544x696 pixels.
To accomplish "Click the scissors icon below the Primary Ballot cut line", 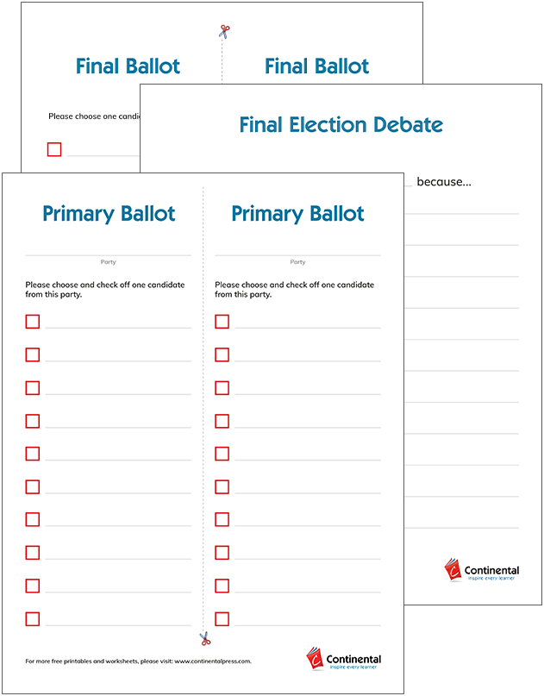I will pos(205,639).
